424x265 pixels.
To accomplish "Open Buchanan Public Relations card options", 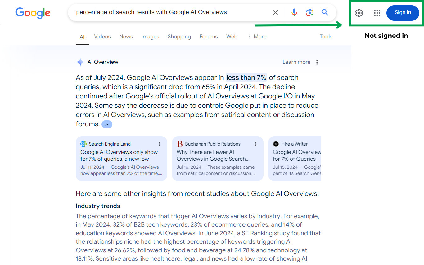I will click(256, 144).
